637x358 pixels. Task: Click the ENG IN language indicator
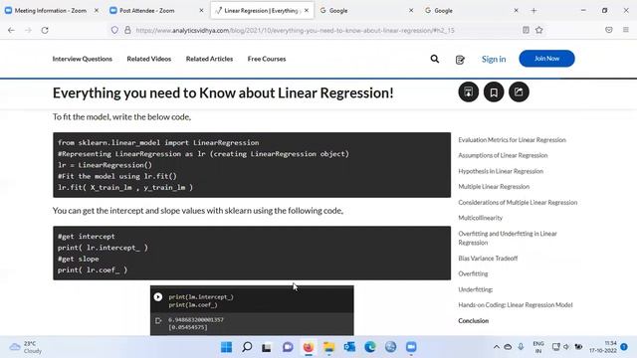coord(538,347)
